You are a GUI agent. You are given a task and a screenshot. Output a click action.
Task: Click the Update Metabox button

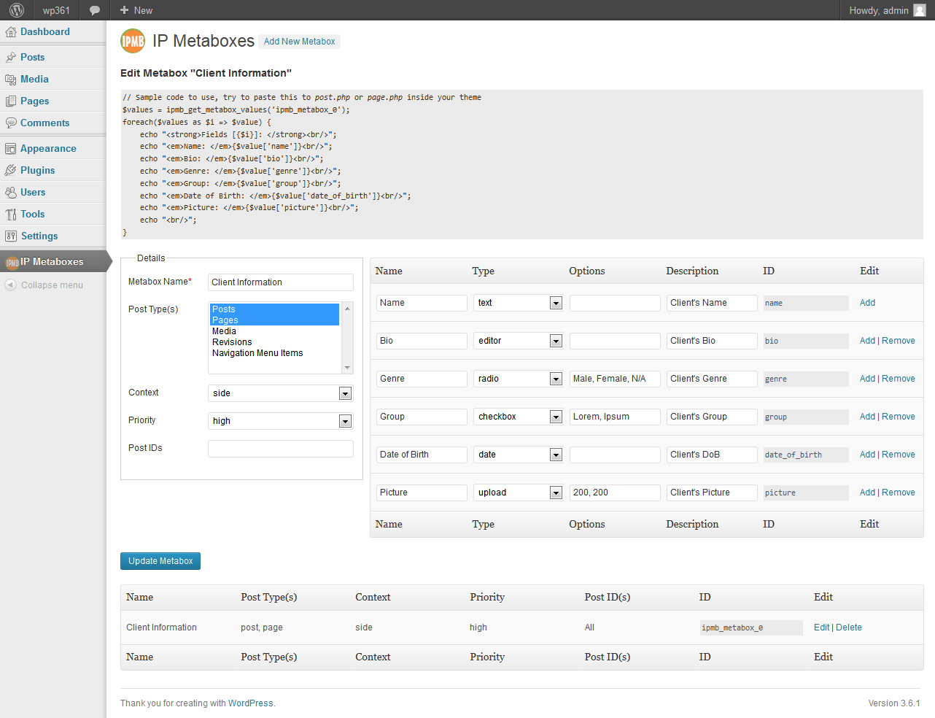[x=160, y=561]
